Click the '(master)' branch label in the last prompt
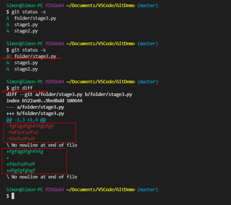This screenshot has height=205, width=231. pos(148,190)
